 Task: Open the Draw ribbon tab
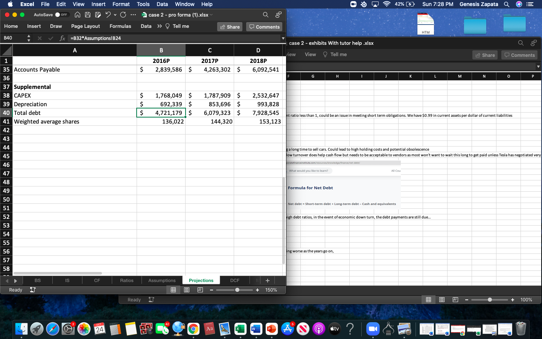(56, 26)
